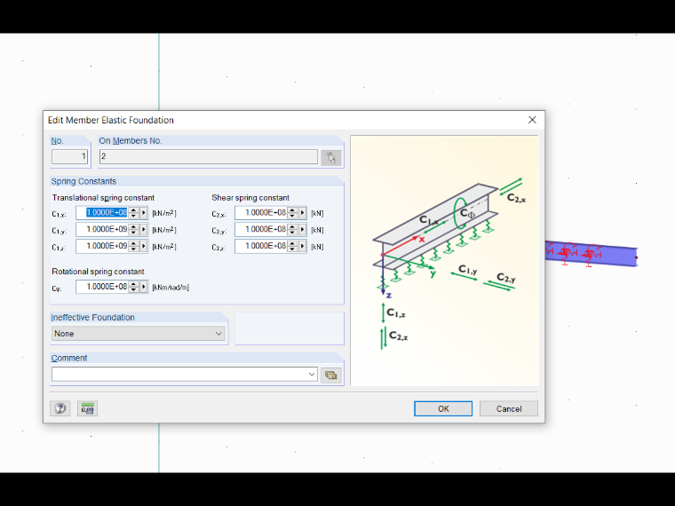Open the Ineffective Foundation dropdown showing None

139,334
